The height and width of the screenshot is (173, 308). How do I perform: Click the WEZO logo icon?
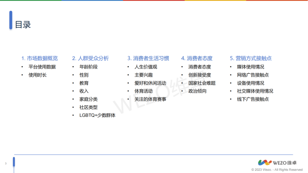265,163
